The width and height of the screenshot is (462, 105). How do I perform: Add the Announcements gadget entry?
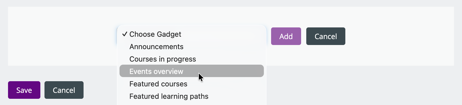coord(156,47)
